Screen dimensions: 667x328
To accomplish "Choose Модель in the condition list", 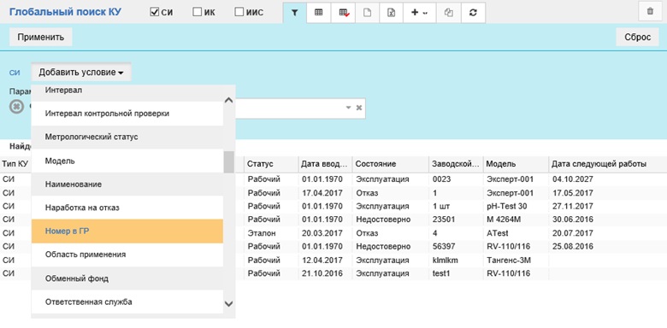I will click(x=127, y=161).
